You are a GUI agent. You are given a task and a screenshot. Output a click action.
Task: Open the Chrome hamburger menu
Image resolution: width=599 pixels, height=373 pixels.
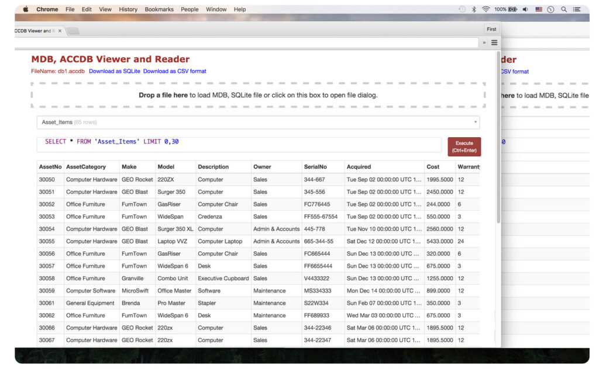(x=494, y=43)
